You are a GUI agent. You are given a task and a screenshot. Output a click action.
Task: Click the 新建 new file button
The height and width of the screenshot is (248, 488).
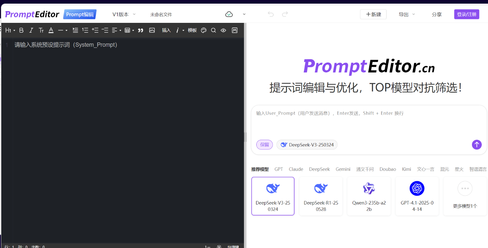(373, 14)
